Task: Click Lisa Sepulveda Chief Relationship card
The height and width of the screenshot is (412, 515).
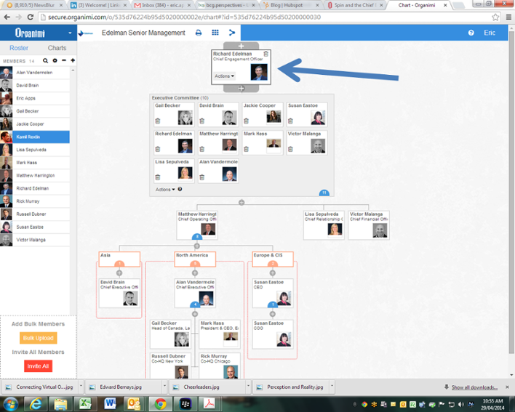Action: [x=324, y=225]
